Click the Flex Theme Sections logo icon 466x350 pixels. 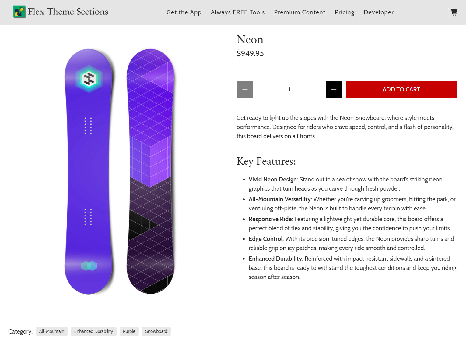19,12
